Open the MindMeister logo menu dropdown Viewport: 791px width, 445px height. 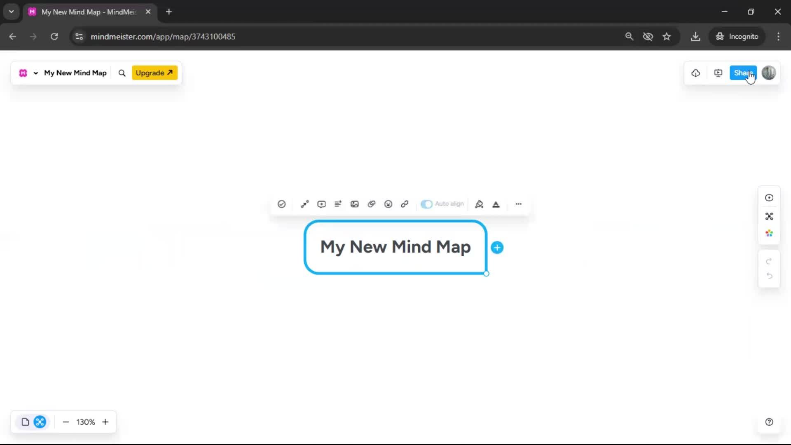pos(28,73)
